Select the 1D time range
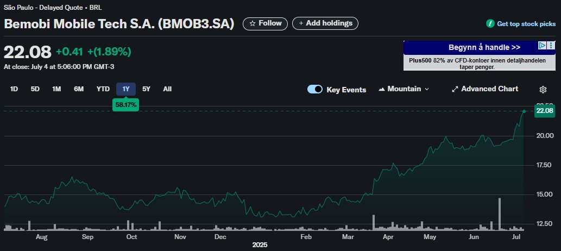The height and width of the screenshot is (251, 561). 14,89
